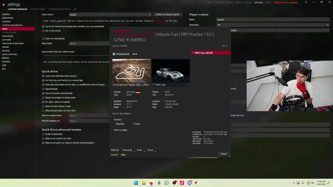
Task: Show hidden system tray icons
Action: click(294, 183)
